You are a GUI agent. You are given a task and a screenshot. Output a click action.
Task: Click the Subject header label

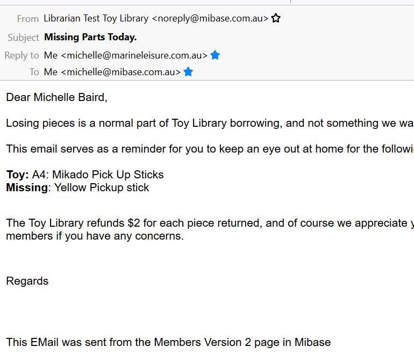pyautogui.click(x=23, y=38)
